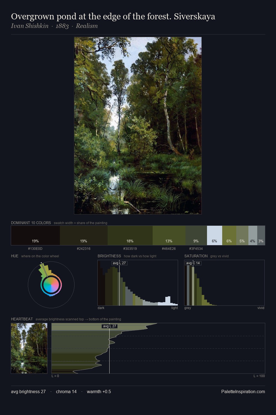Click the hex code #242316

coord(84,249)
